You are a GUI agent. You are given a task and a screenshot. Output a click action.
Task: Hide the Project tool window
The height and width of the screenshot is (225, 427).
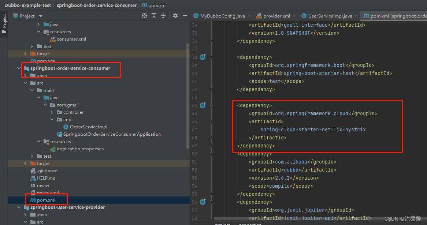coord(185,16)
